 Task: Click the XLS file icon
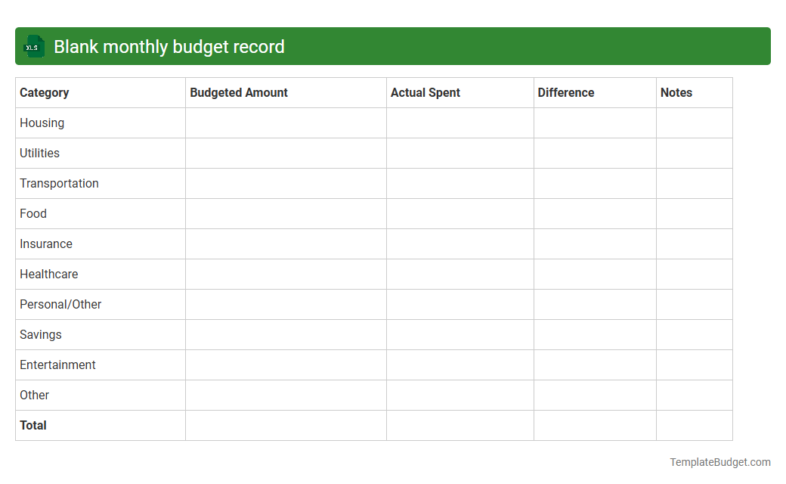click(x=34, y=46)
